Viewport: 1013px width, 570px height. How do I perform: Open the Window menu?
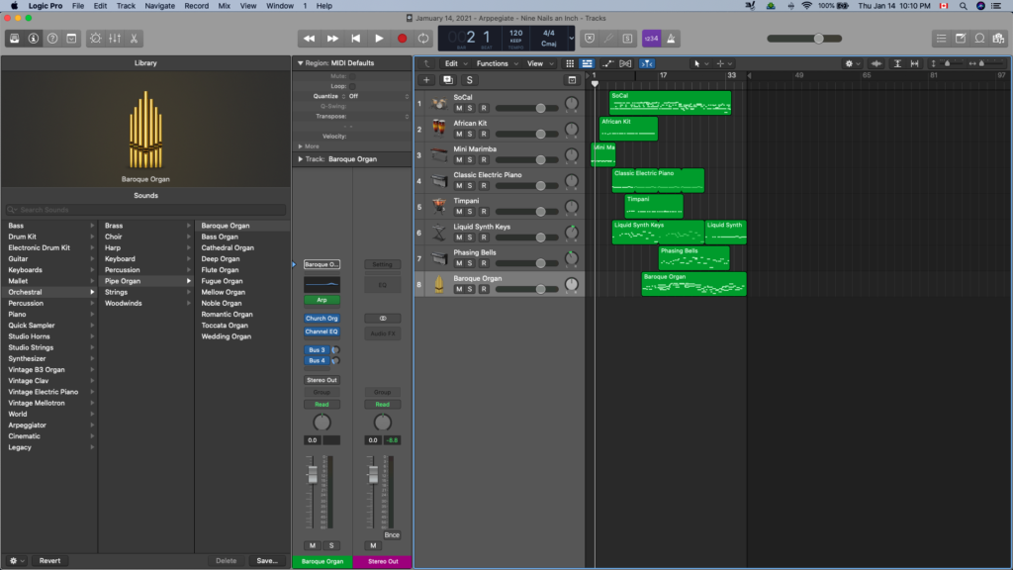pyautogui.click(x=280, y=6)
